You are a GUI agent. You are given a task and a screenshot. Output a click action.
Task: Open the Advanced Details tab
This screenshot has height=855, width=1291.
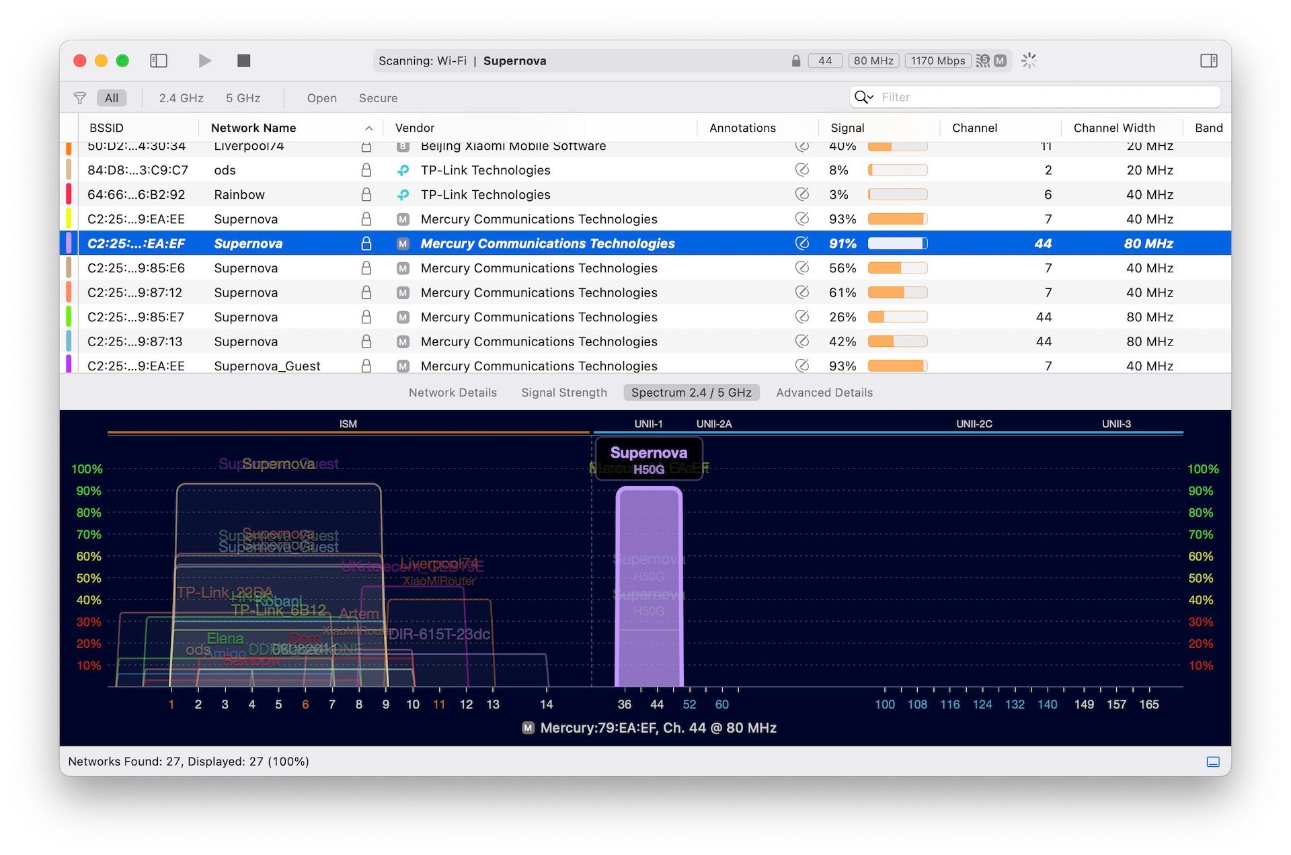pyautogui.click(x=824, y=393)
